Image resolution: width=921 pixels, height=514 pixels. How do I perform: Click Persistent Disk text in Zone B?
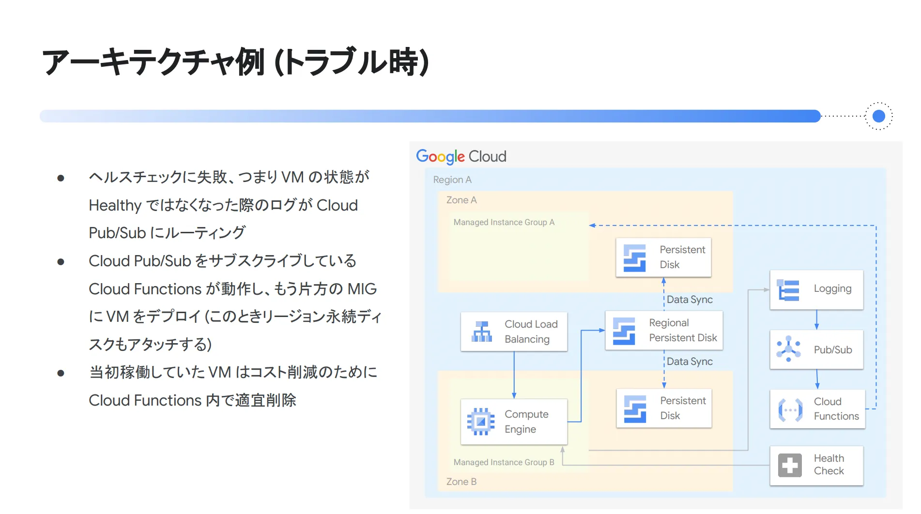point(683,408)
